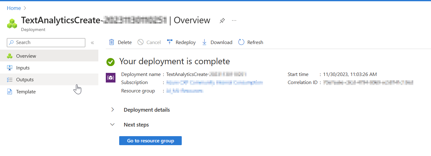Click the Redeploy icon

pyautogui.click(x=170, y=42)
